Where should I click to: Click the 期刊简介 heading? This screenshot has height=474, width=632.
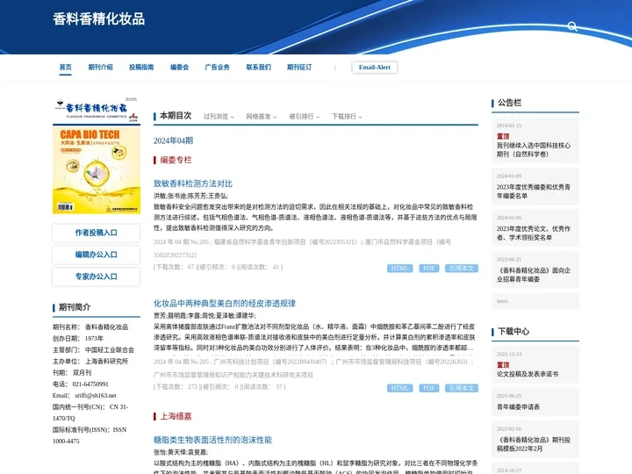point(75,307)
